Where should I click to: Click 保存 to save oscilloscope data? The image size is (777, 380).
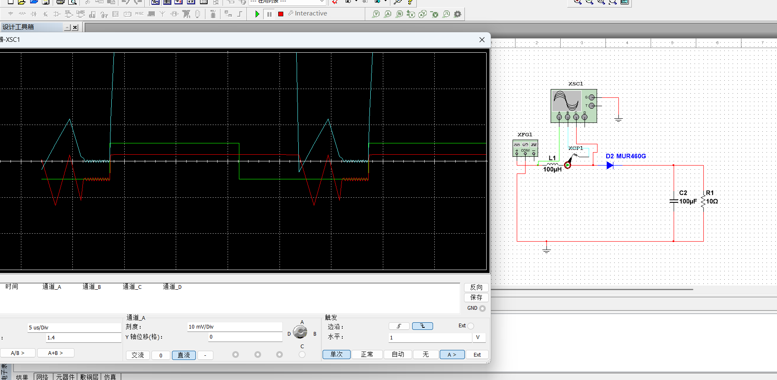(476, 297)
